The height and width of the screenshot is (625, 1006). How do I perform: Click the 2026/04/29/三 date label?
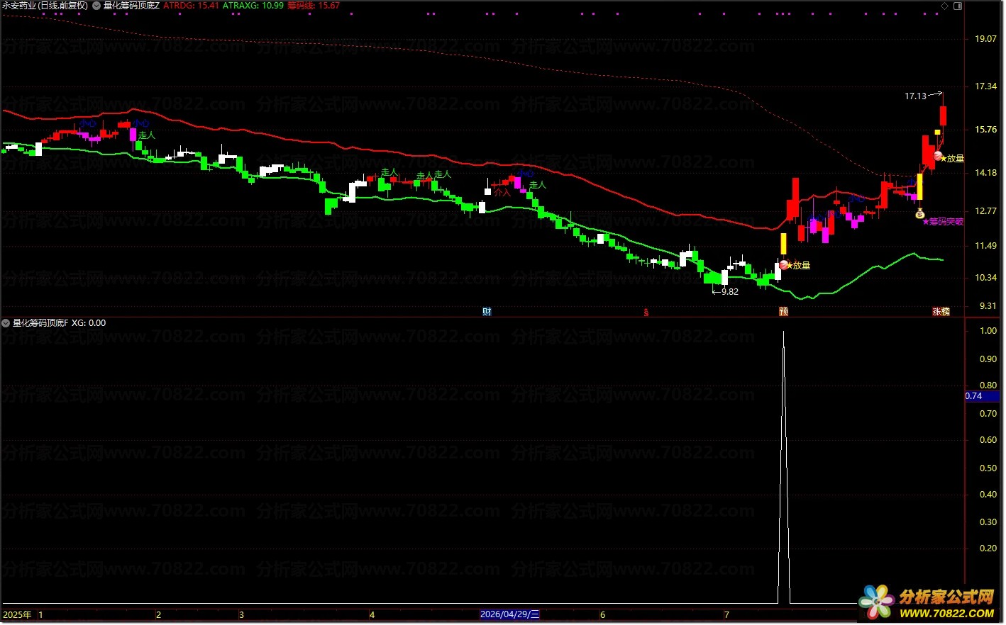tap(509, 614)
